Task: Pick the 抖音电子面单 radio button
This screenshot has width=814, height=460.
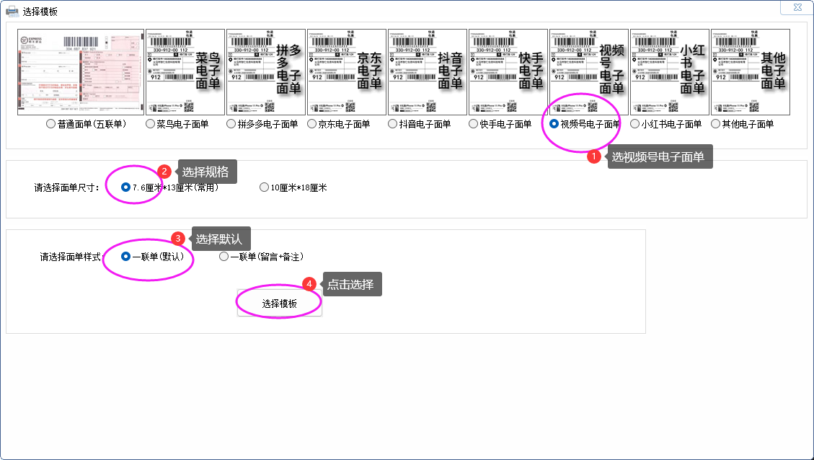Action: 393,124
